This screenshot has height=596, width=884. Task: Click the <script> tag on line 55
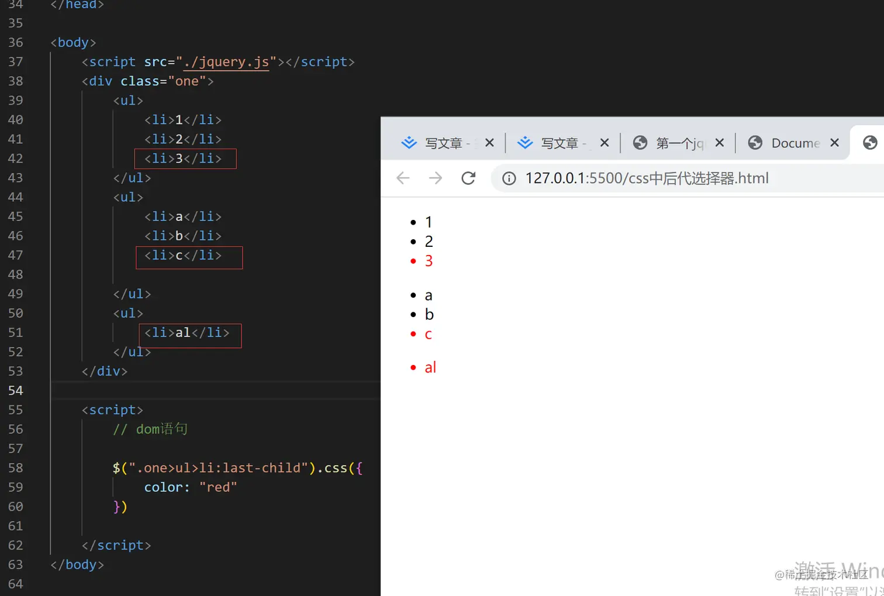point(112,410)
